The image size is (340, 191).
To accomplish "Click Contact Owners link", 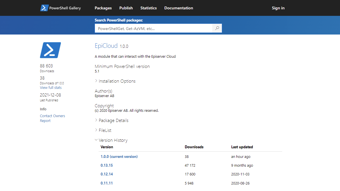I will [52, 116].
